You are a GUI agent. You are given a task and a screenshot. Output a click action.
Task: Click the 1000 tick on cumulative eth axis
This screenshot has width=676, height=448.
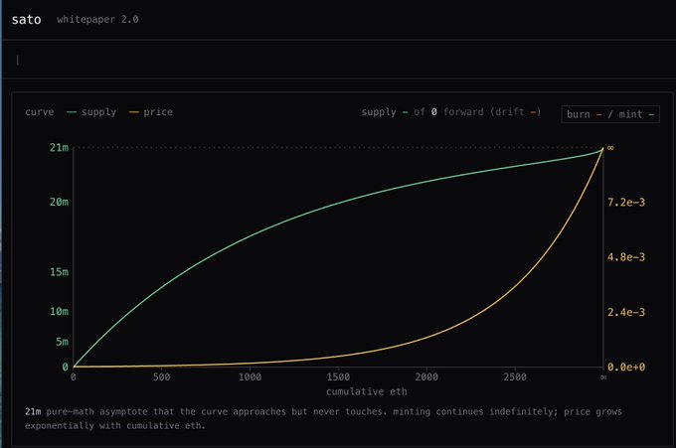[x=251, y=377]
